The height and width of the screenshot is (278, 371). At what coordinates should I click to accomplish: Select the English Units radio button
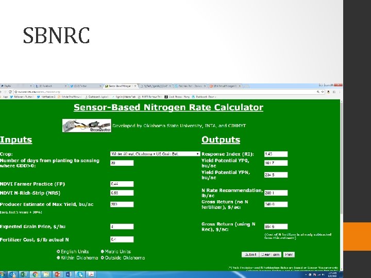click(58, 252)
